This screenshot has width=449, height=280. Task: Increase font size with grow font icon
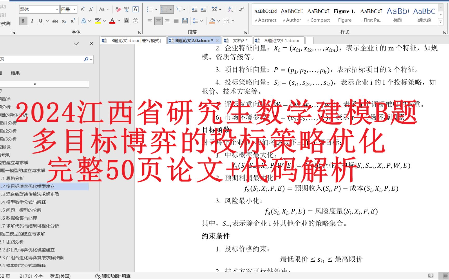(x=82, y=9)
